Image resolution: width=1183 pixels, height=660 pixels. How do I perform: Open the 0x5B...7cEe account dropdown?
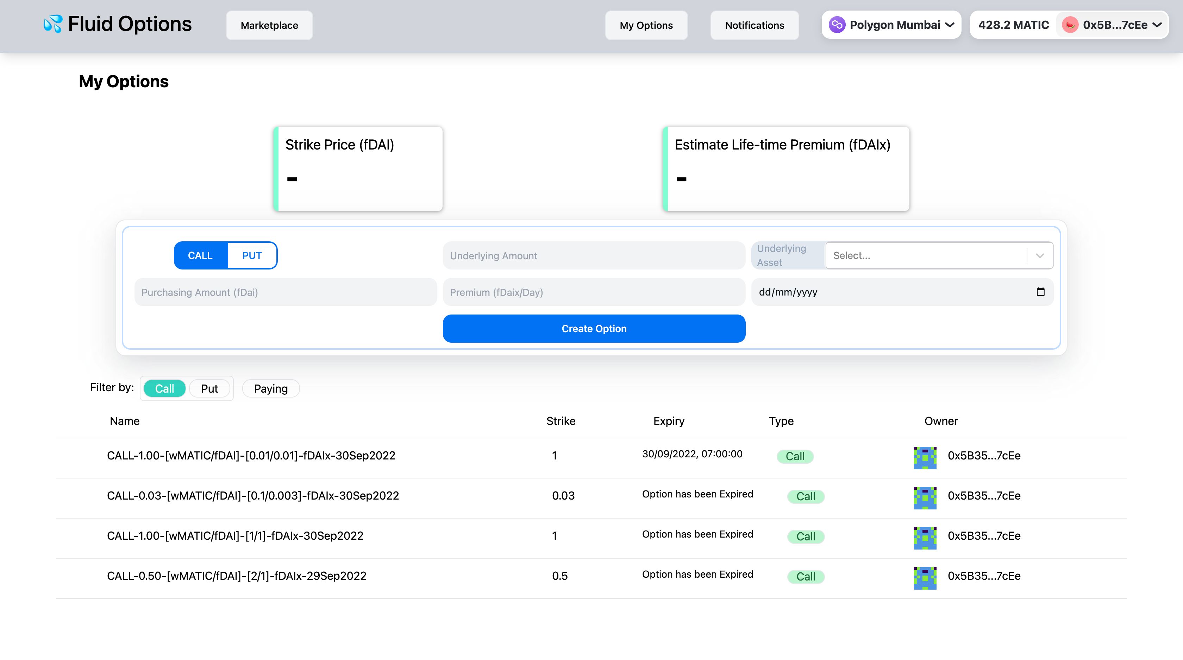coord(1112,25)
